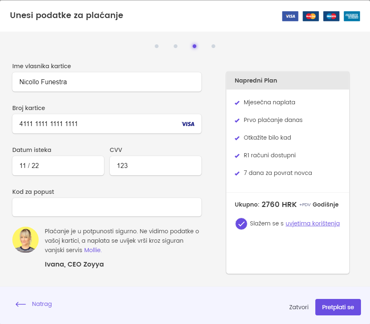The width and height of the screenshot is (370, 324).
Task: Click the checkmark next to Mjesečna naplata
Action: click(237, 103)
